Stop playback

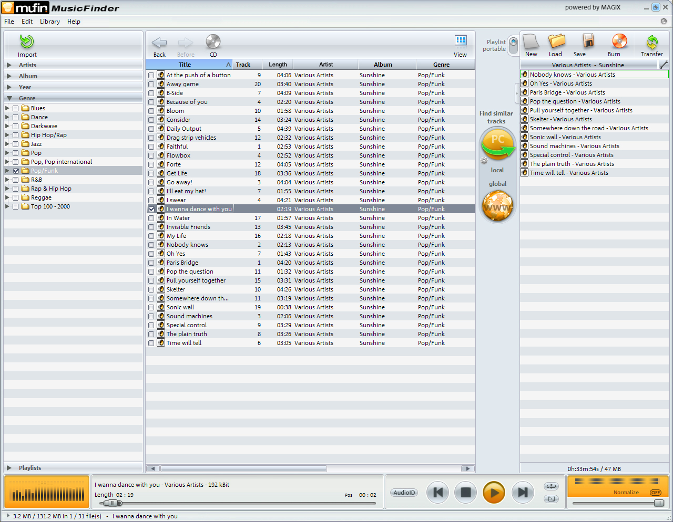[x=465, y=493]
